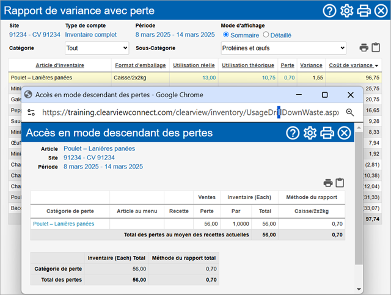
Task: Click Article value Poulet – Lanières panées in popup
Action: [99, 148]
